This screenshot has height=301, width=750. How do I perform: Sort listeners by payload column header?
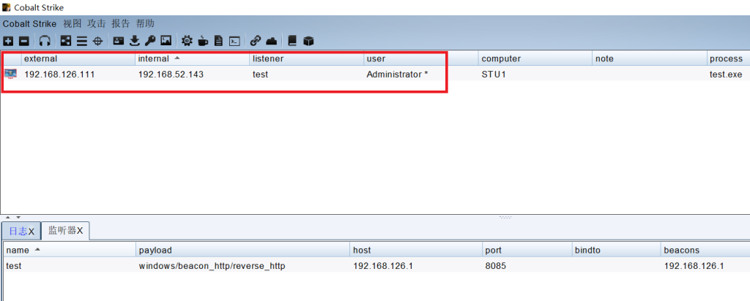[242, 250]
